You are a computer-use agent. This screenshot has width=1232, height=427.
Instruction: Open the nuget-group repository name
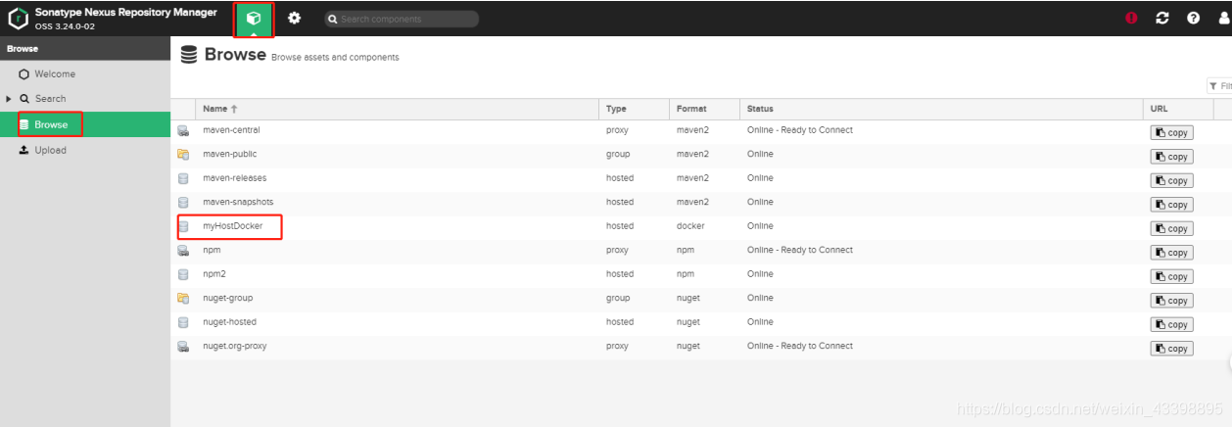tap(227, 298)
